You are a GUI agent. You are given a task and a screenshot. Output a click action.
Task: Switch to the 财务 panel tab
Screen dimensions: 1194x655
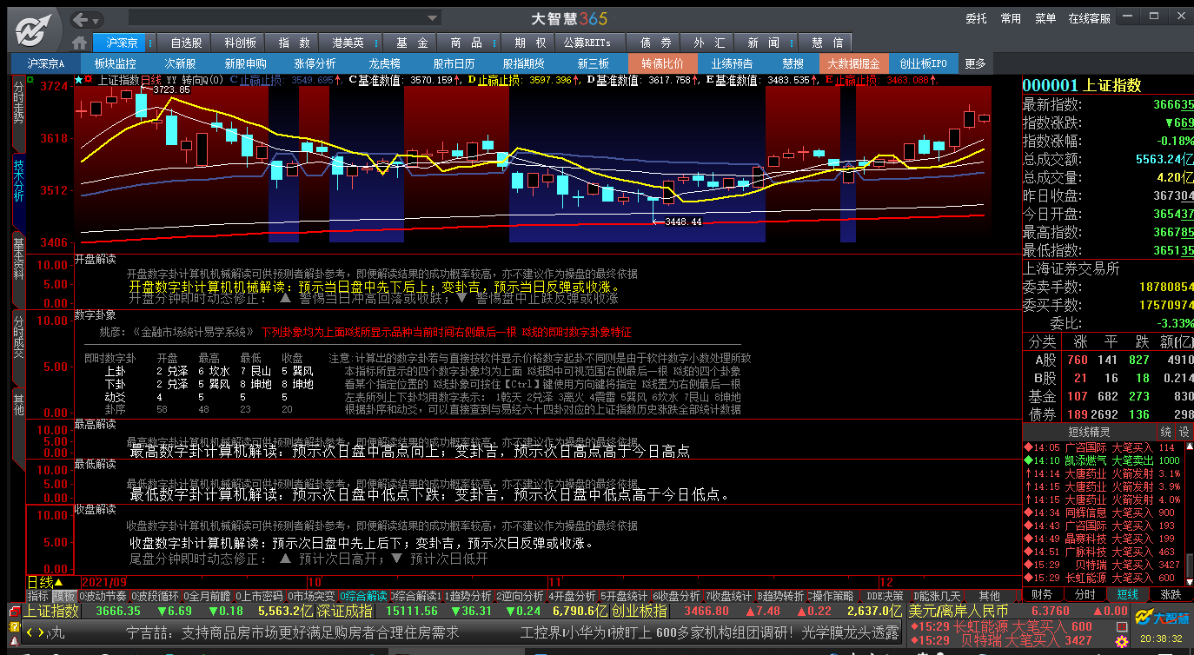click(1041, 594)
